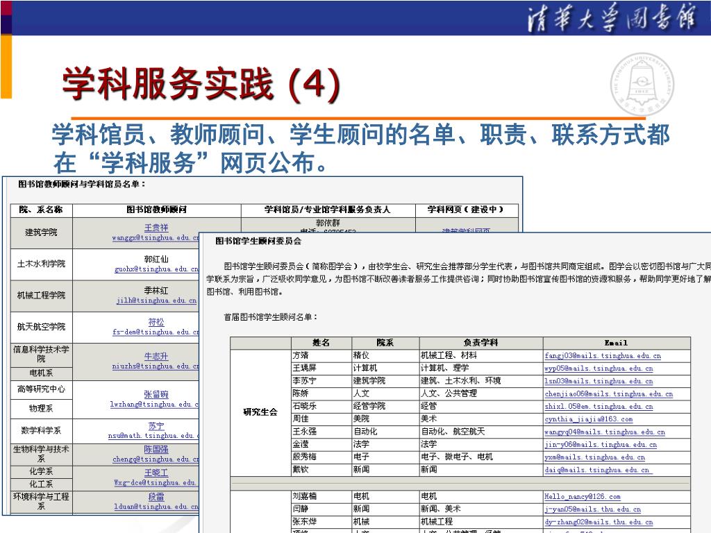Open the 苏宁 advisor link

[156, 426]
